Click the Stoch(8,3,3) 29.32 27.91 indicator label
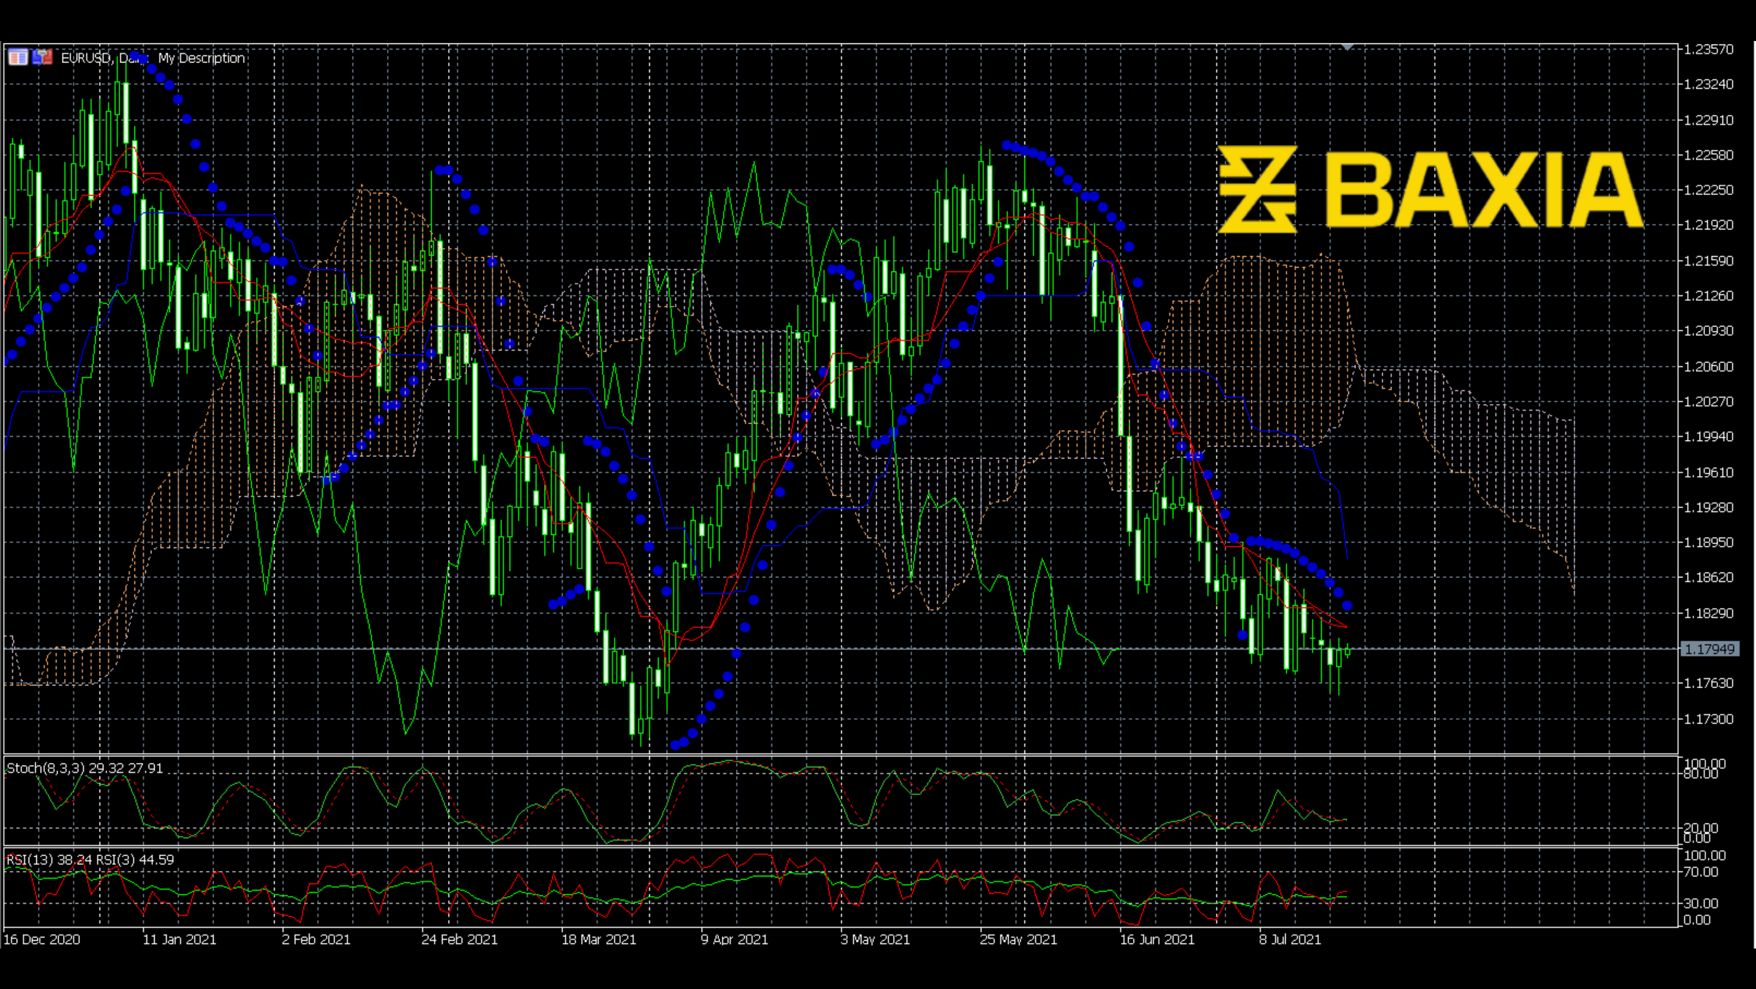 click(85, 768)
